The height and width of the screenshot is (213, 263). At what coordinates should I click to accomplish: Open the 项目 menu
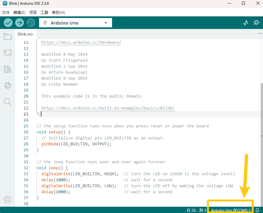pos(33,12)
